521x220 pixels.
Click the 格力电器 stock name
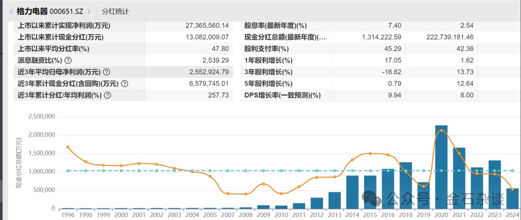[32, 11]
